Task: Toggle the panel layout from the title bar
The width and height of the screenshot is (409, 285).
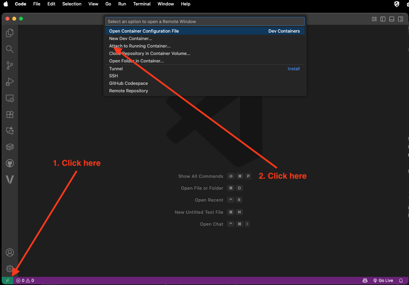Action: [x=391, y=19]
